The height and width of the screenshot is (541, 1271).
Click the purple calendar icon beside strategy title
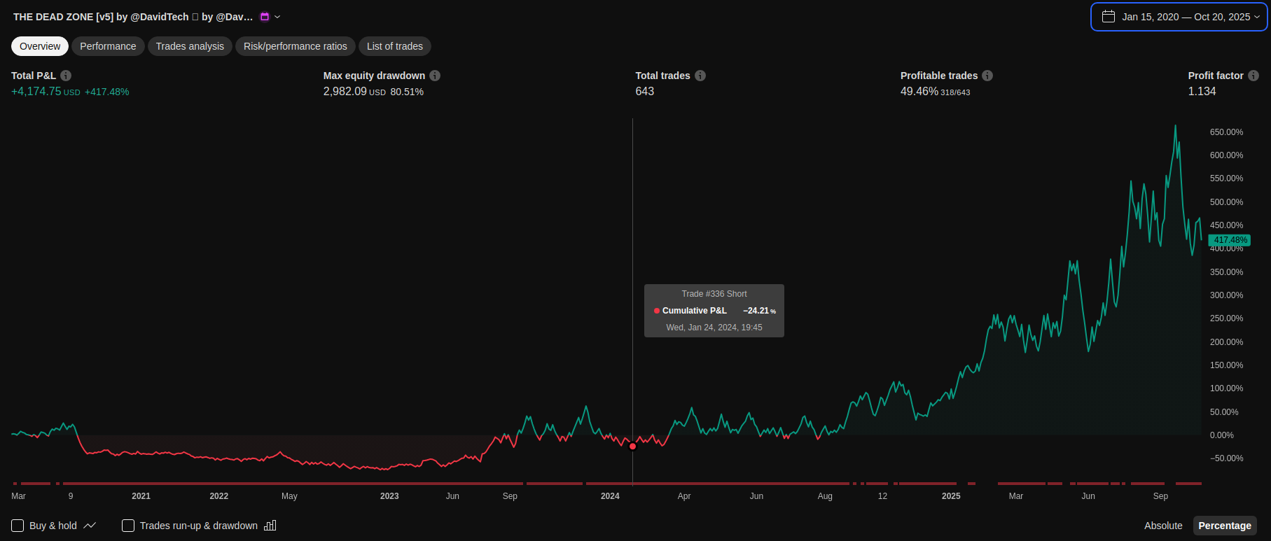[x=265, y=17]
